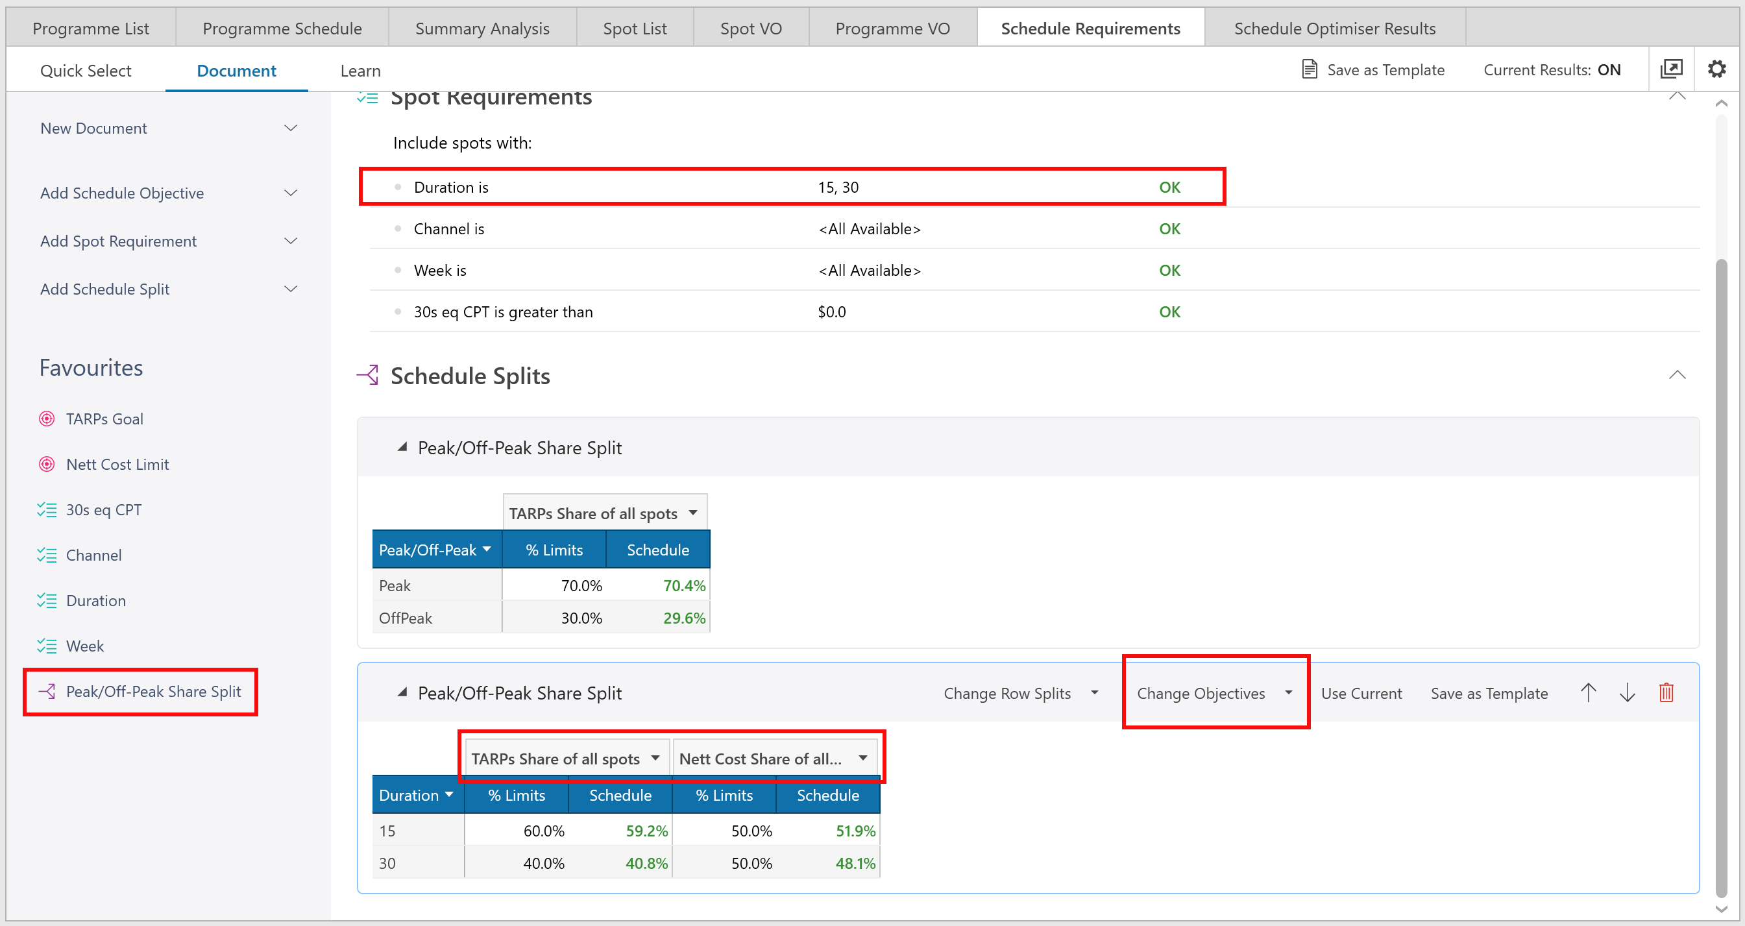Click TARPs Goal favourite target icon
This screenshot has width=1745, height=926.
(x=47, y=419)
